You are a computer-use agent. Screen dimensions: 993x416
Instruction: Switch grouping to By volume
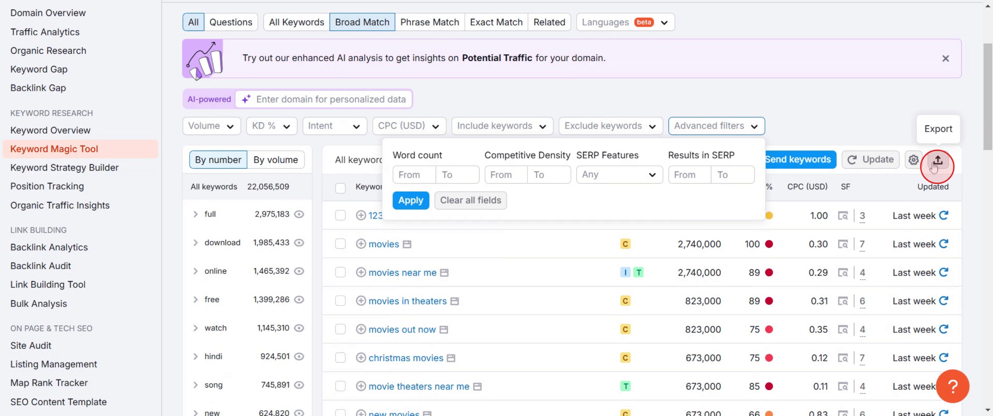coord(275,160)
